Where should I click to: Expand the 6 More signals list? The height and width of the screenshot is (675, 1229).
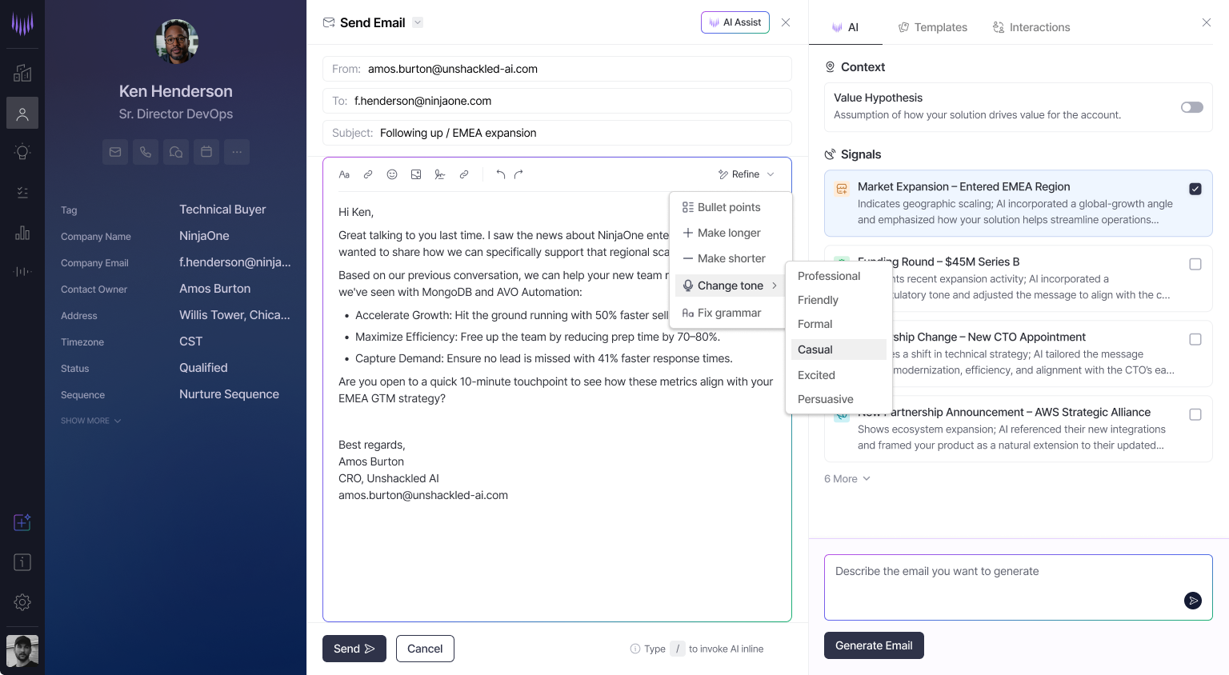pyautogui.click(x=847, y=479)
